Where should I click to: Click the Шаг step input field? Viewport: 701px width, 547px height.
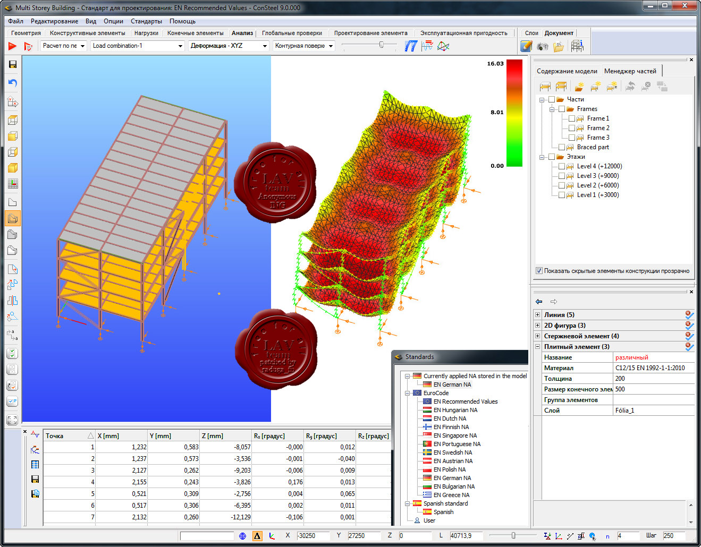(x=674, y=536)
